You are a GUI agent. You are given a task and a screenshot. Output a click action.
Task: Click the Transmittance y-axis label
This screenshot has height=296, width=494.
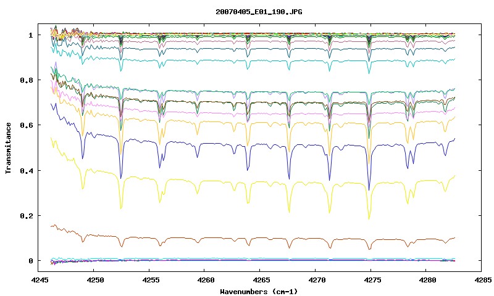(8, 148)
